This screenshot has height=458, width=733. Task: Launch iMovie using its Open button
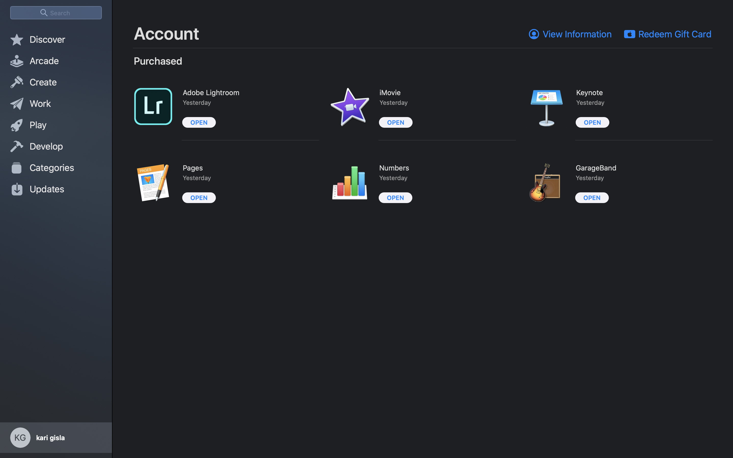(395, 122)
